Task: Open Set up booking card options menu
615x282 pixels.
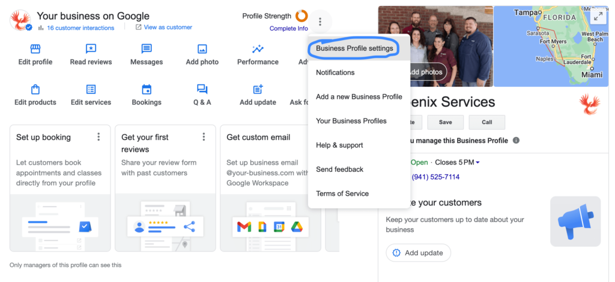Action: click(98, 137)
